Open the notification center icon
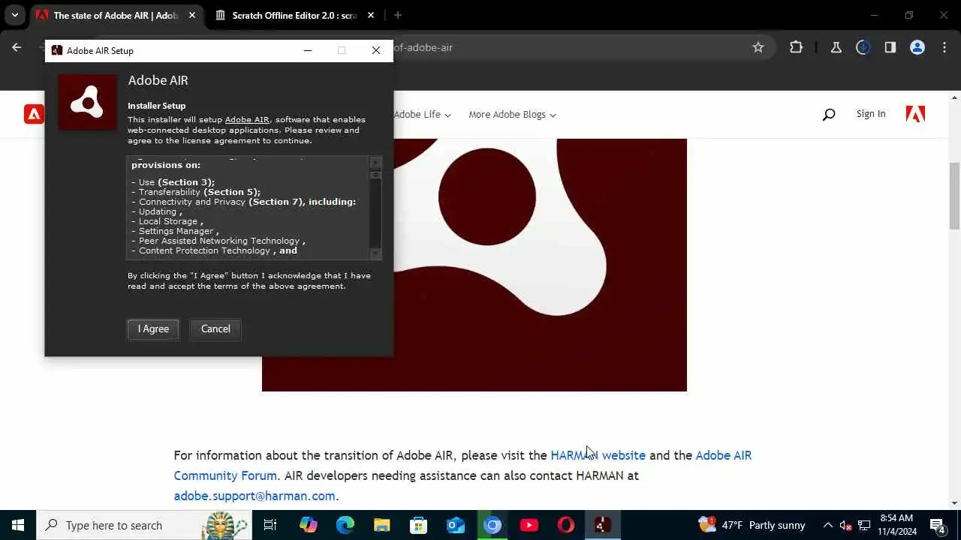The width and height of the screenshot is (961, 540). (938, 525)
